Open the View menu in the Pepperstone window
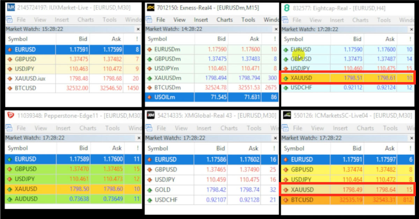This screenshot has width=419, height=219. (x=41, y=128)
